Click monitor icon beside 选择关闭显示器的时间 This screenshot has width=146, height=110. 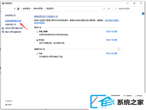tap(3, 28)
